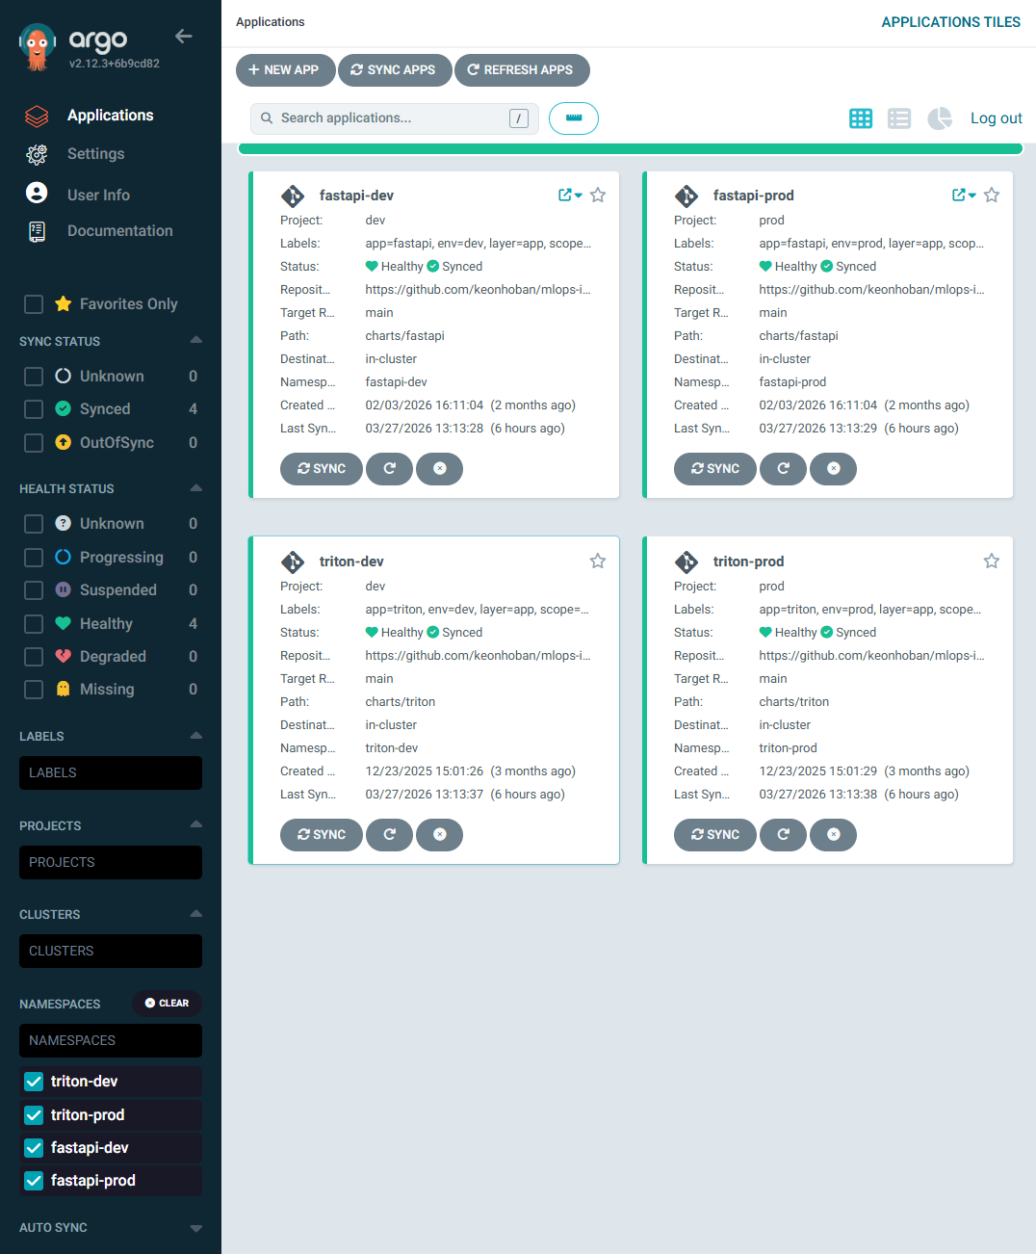Viewport: 1036px width, 1254px height.
Task: Collapse the SYNC STATUS filter section
Action: (x=195, y=340)
